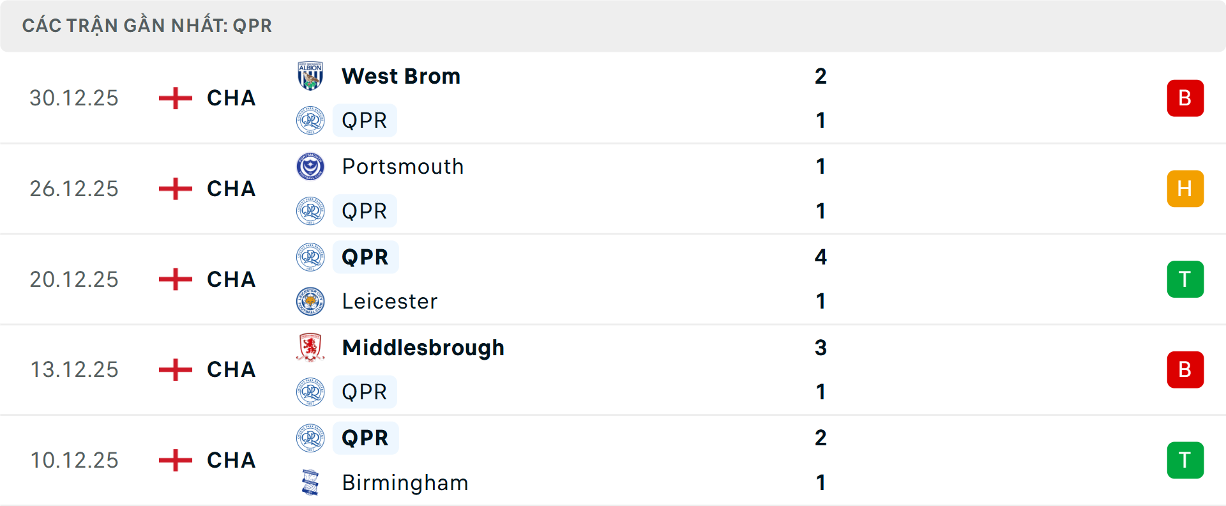Click England flag on 30.12.25 row
This screenshot has height=506, width=1226.
tap(175, 98)
